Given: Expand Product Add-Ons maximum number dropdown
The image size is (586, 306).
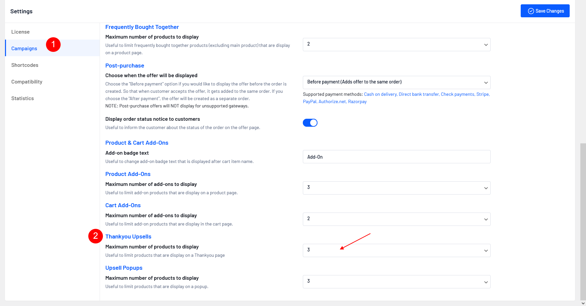Looking at the screenshot, I should click(396, 188).
